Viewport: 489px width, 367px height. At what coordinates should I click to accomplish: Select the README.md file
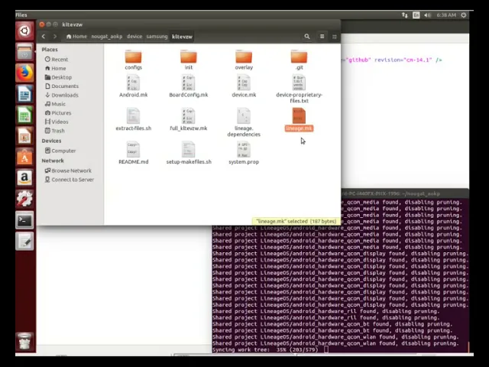133,153
